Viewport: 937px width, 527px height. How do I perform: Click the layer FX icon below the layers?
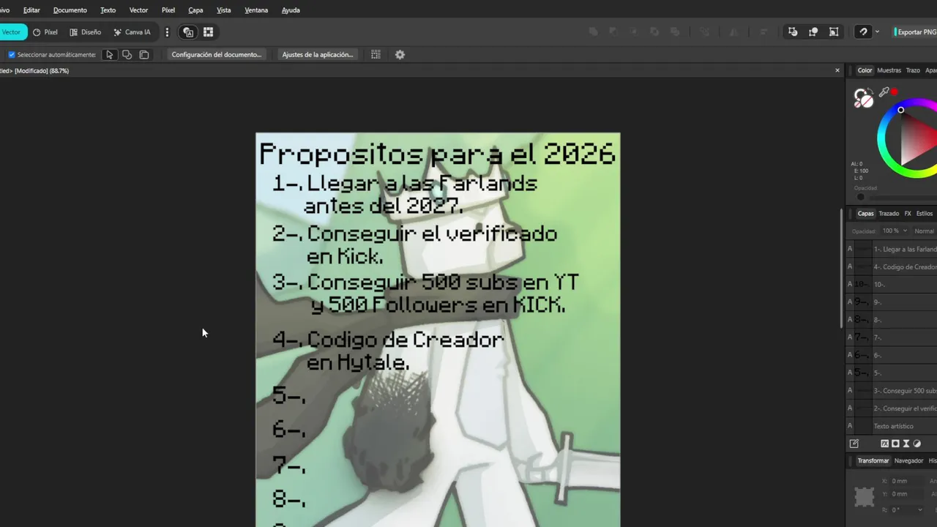click(884, 444)
